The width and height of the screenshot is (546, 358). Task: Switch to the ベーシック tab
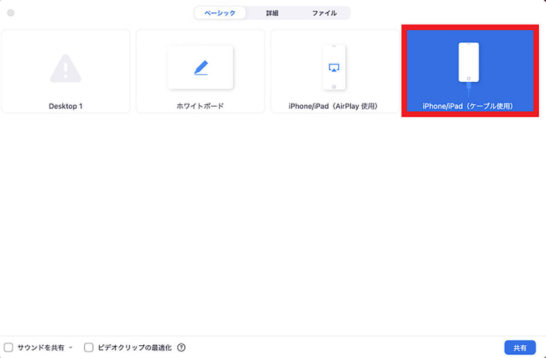[x=220, y=13]
